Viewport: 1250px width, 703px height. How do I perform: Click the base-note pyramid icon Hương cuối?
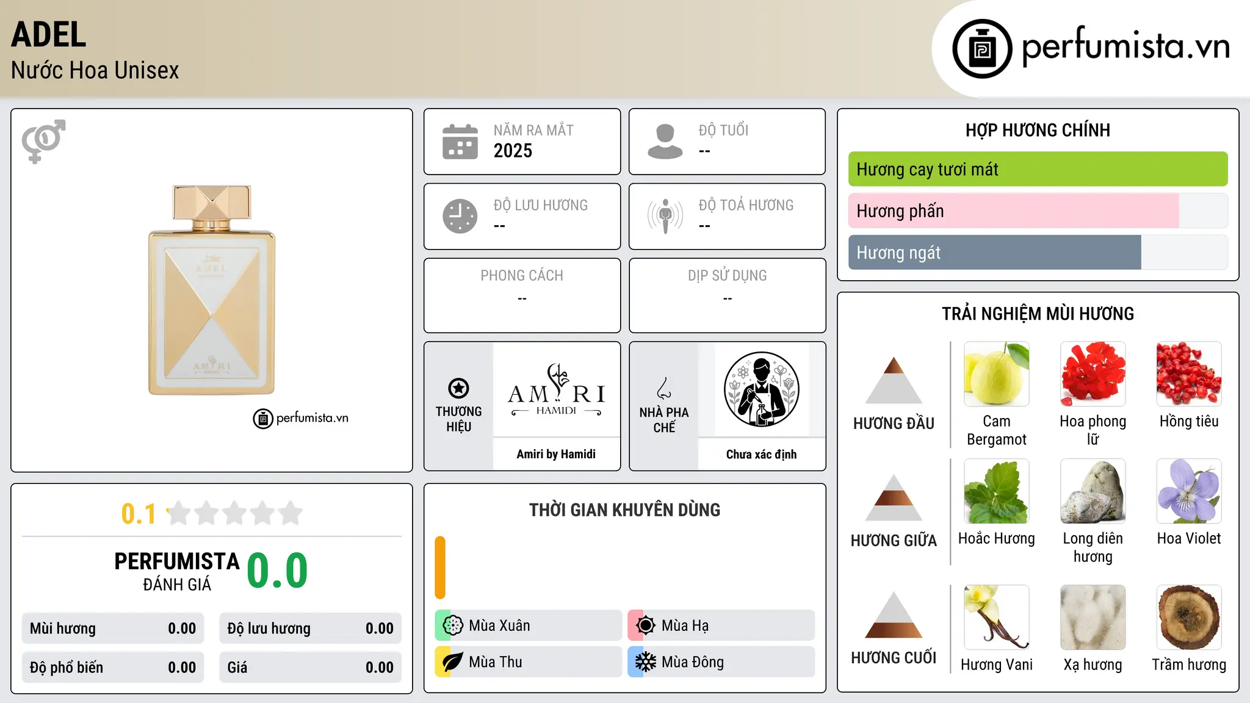point(894,615)
